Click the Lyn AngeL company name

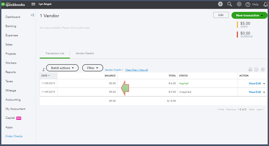(45, 4)
